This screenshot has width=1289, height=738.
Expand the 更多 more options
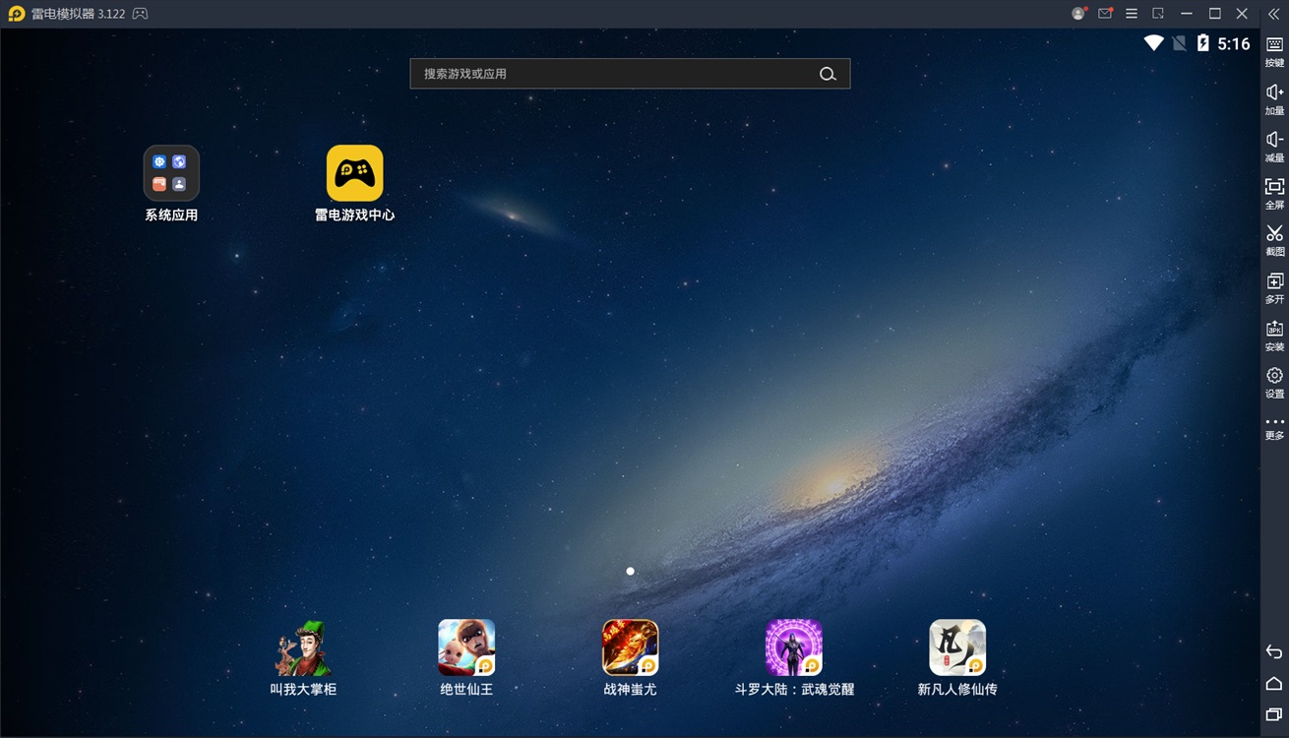tap(1274, 427)
